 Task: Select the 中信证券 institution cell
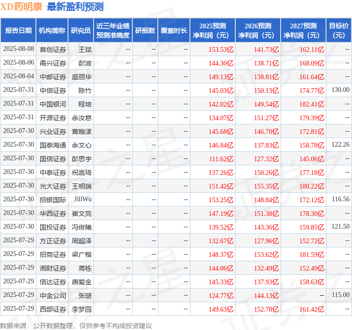(x=53, y=91)
